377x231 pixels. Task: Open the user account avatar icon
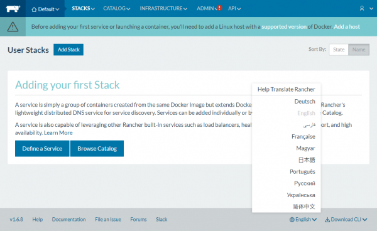click(x=362, y=8)
